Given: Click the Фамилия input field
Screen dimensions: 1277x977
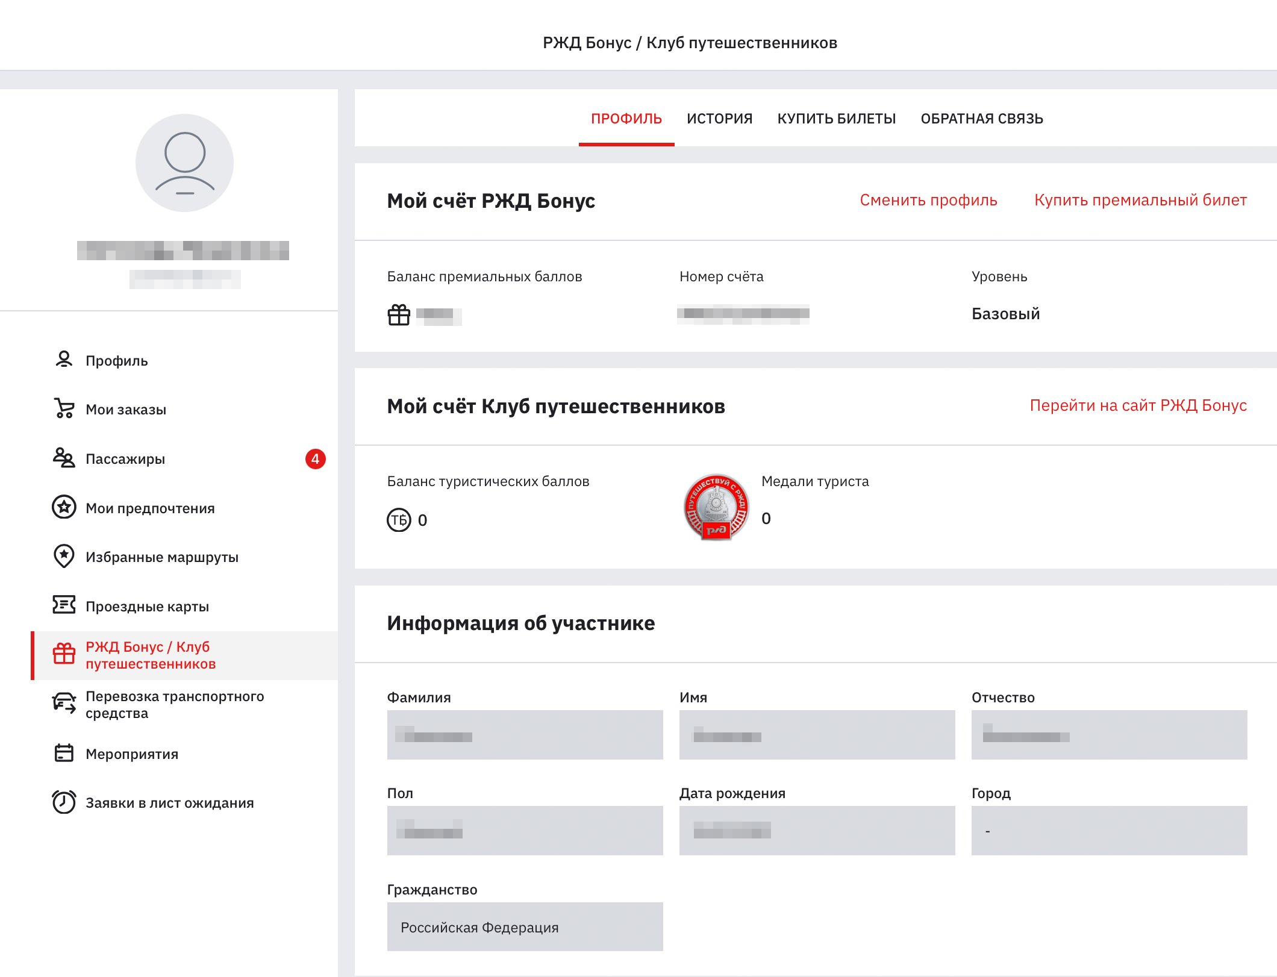Looking at the screenshot, I should (x=525, y=735).
